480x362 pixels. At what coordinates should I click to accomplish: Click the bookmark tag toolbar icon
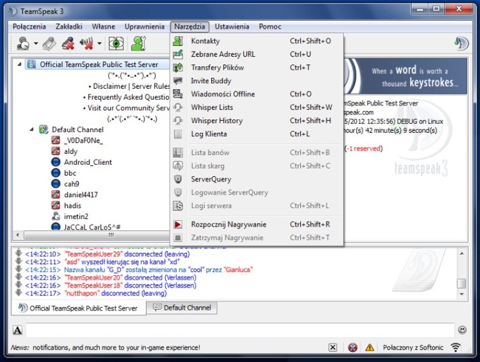(49, 43)
